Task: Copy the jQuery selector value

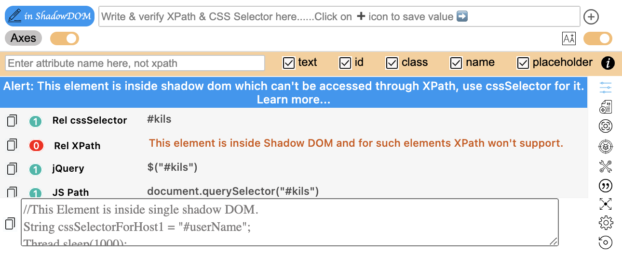Action: [12, 169]
